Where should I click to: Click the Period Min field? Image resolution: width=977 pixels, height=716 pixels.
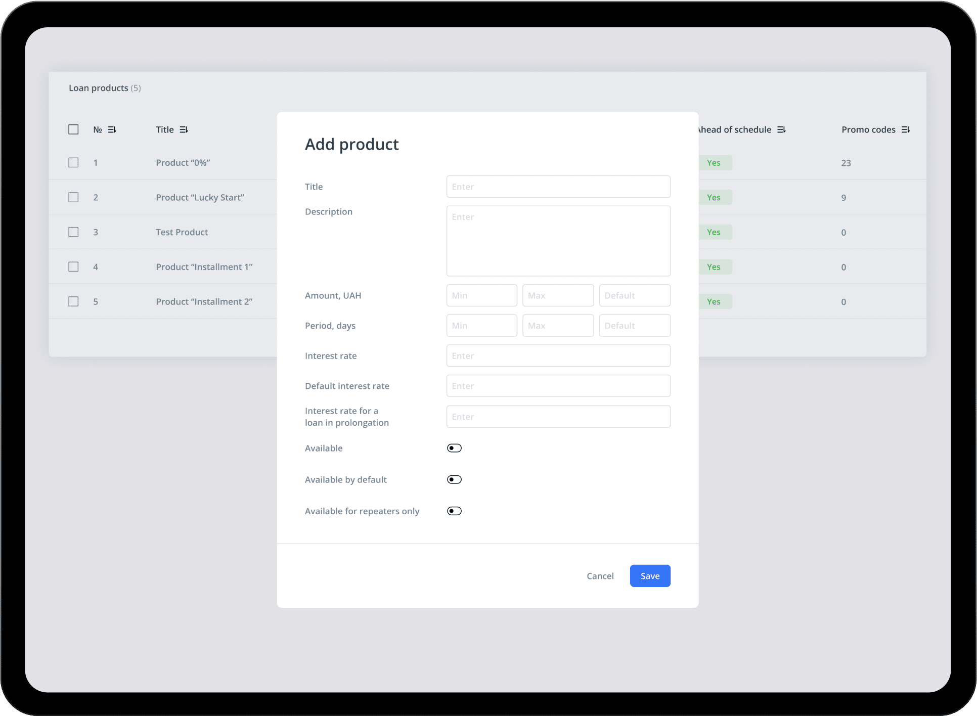point(481,326)
